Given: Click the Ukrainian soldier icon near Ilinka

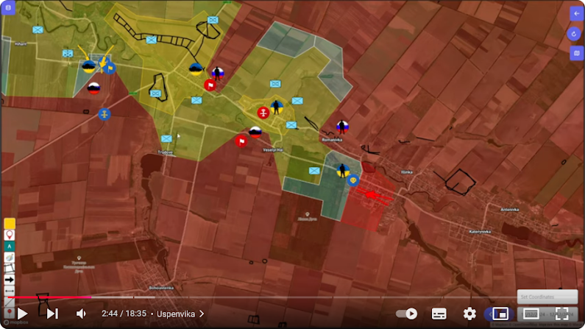Looking at the screenshot, I should (343, 171).
